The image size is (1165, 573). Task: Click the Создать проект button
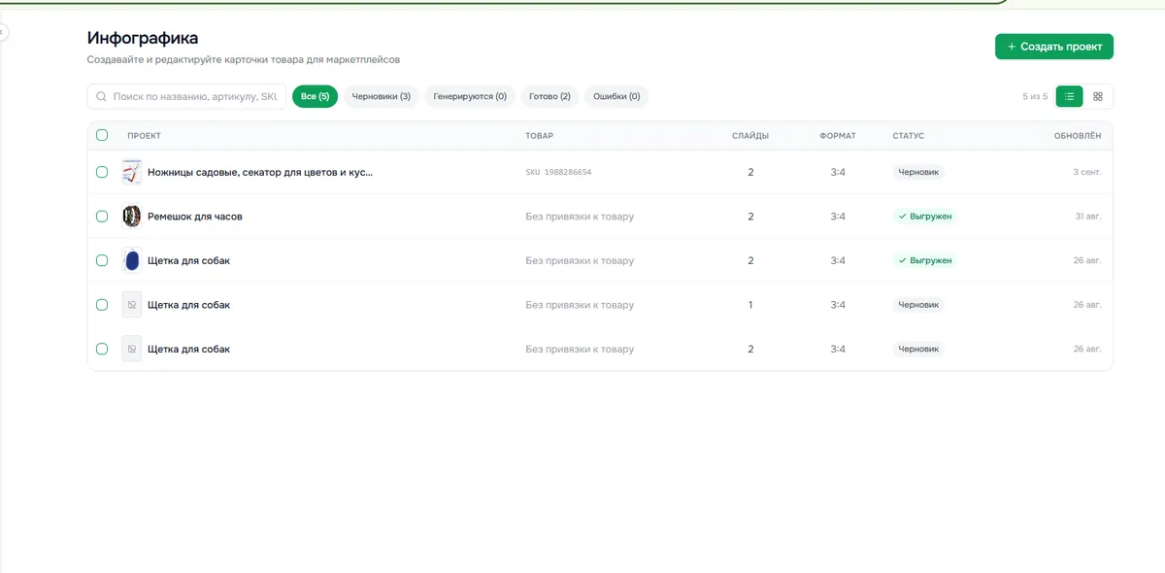1054,47
